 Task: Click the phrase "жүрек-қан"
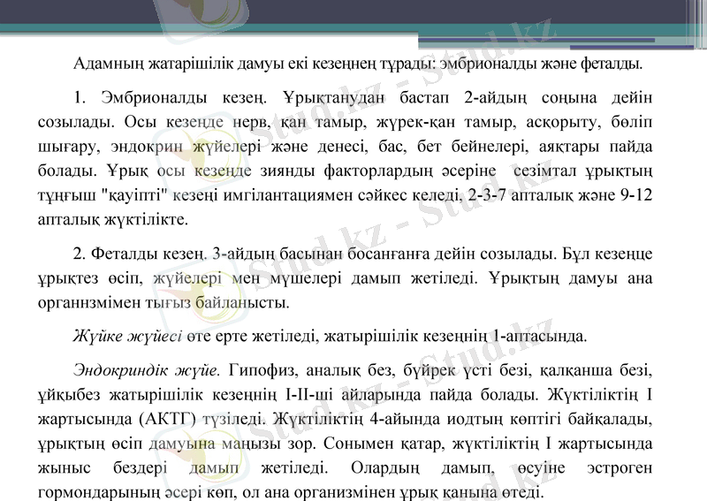click(x=415, y=122)
